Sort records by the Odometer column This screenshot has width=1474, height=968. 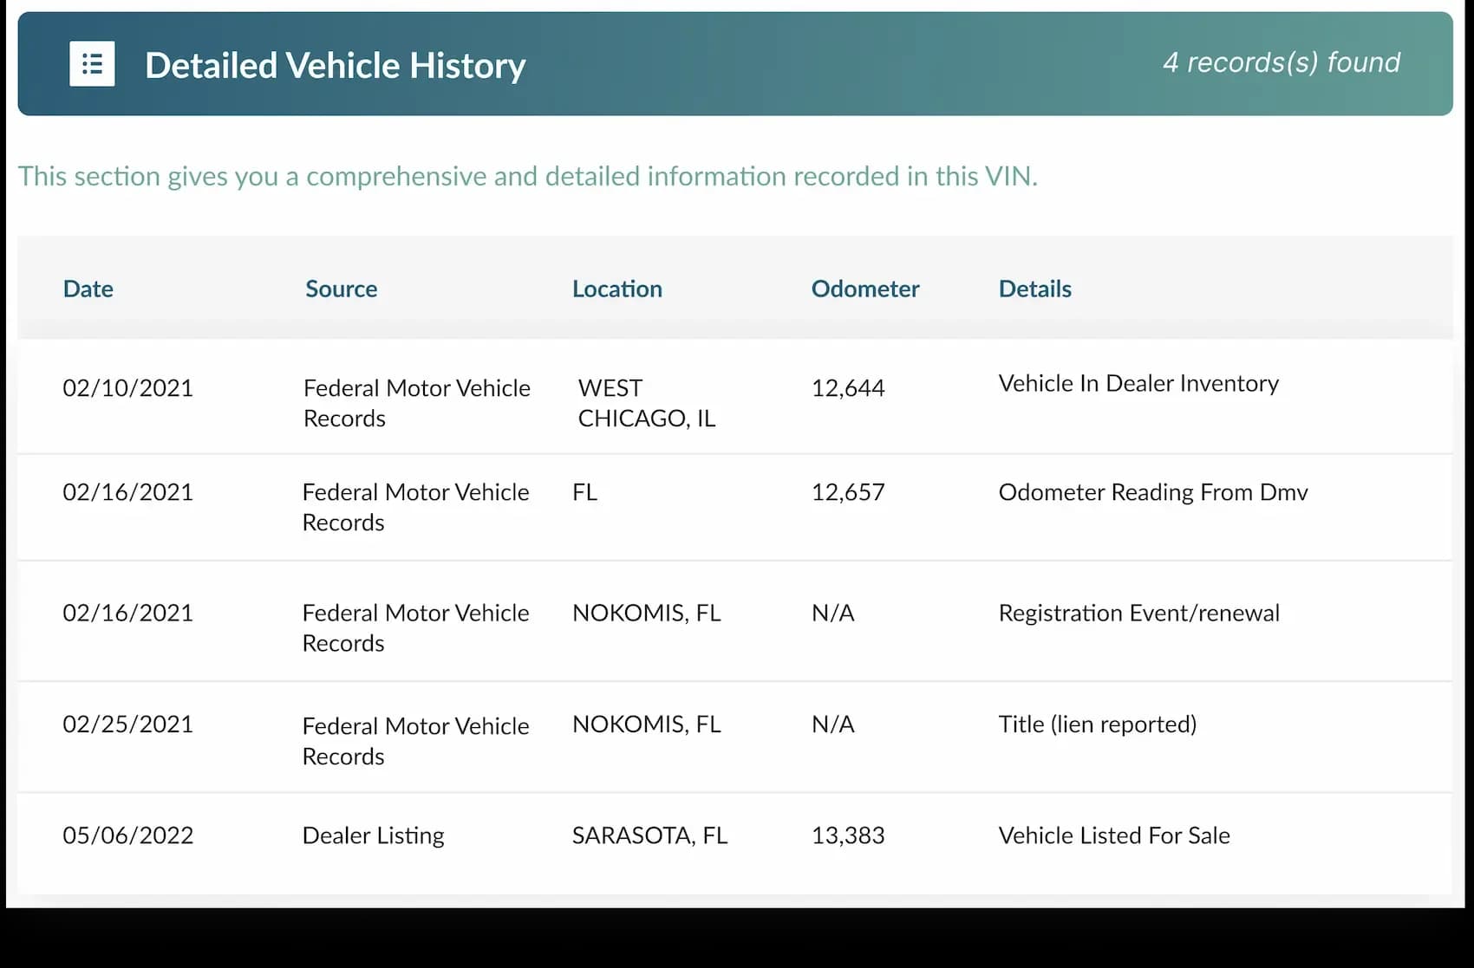[864, 289]
